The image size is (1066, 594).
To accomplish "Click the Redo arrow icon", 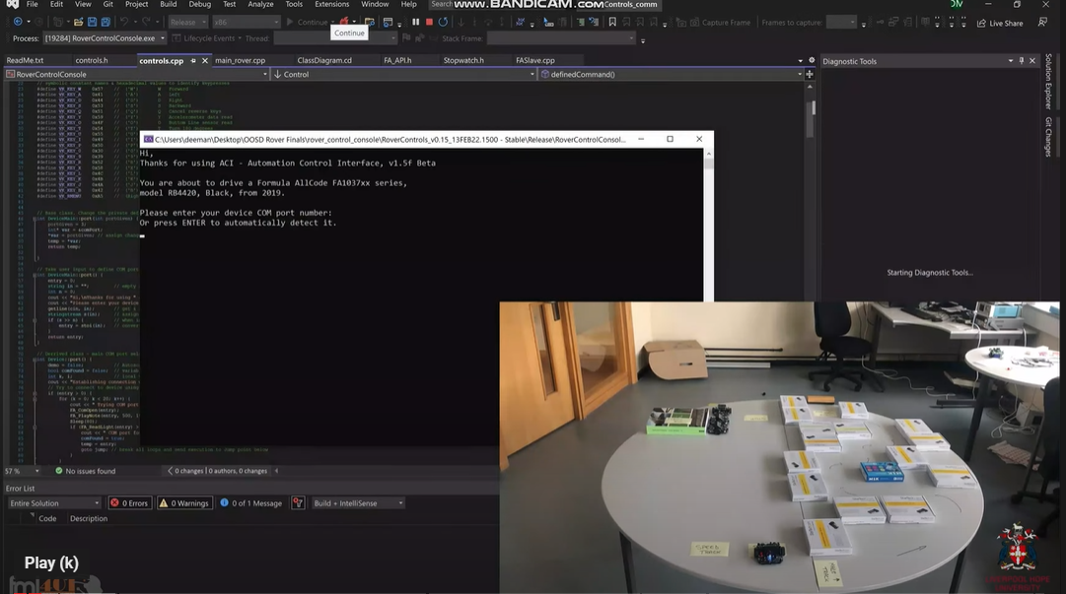I will pyautogui.click(x=146, y=23).
